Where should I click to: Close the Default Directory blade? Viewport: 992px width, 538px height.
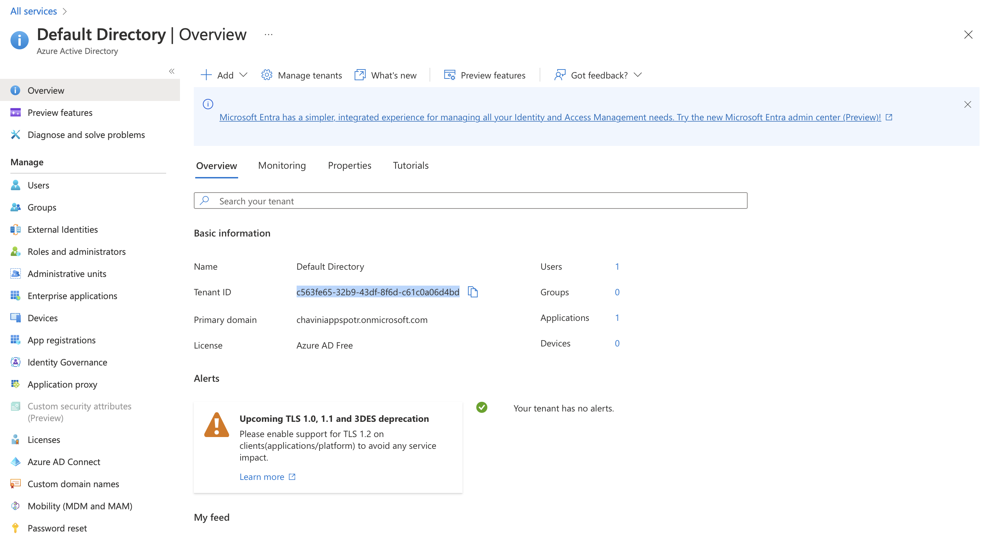(x=968, y=35)
